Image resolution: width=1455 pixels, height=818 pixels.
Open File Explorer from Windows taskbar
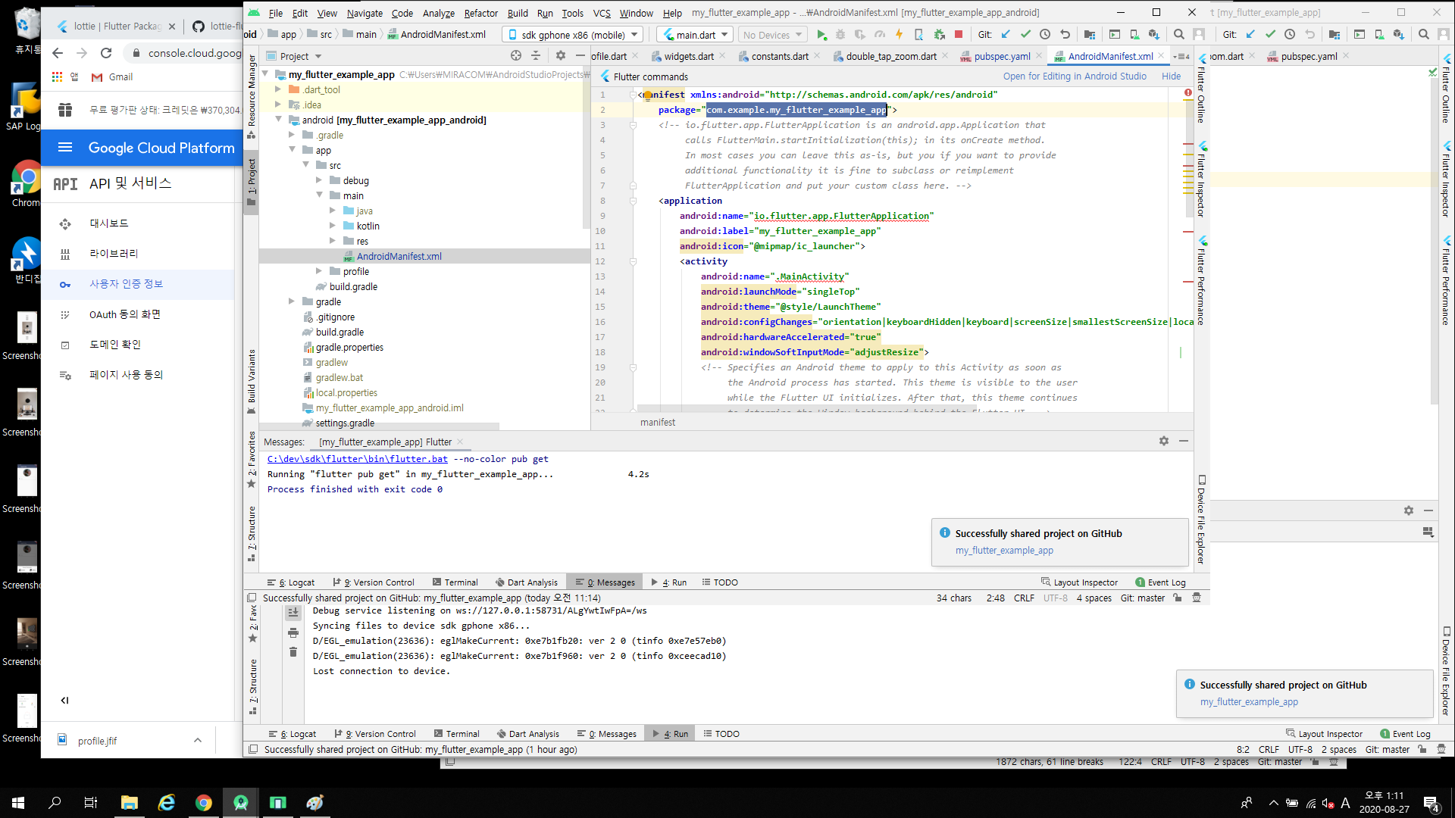coord(129,803)
